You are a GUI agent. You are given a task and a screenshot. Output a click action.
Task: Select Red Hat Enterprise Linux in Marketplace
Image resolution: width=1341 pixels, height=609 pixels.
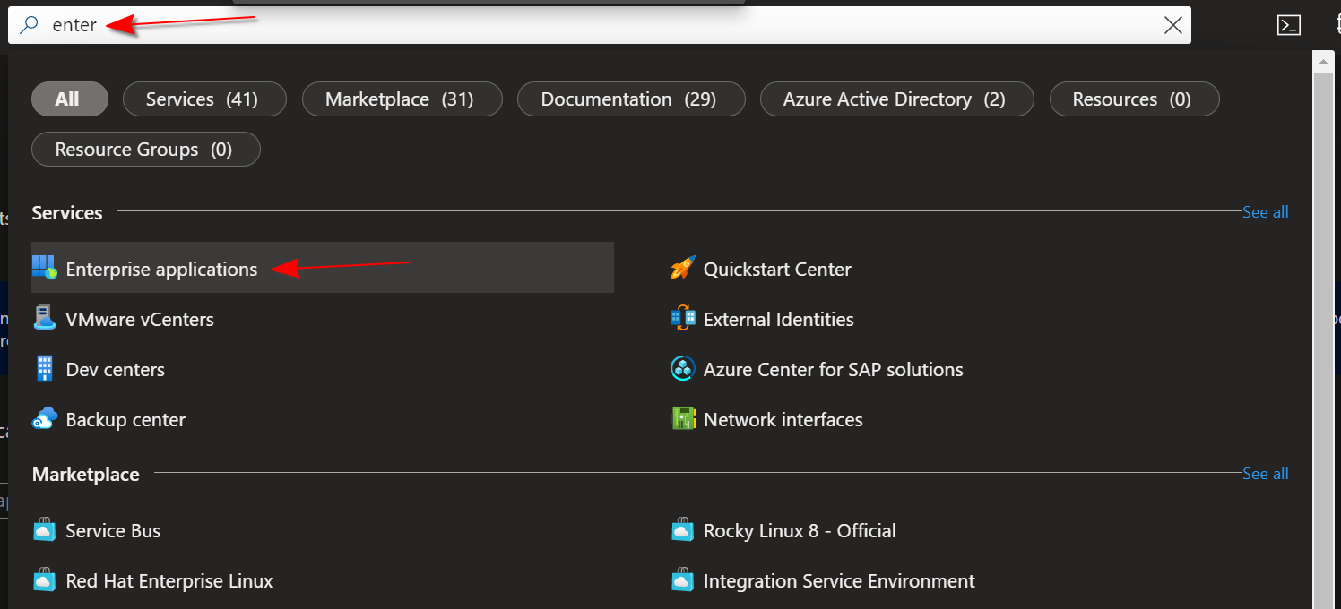coord(169,580)
